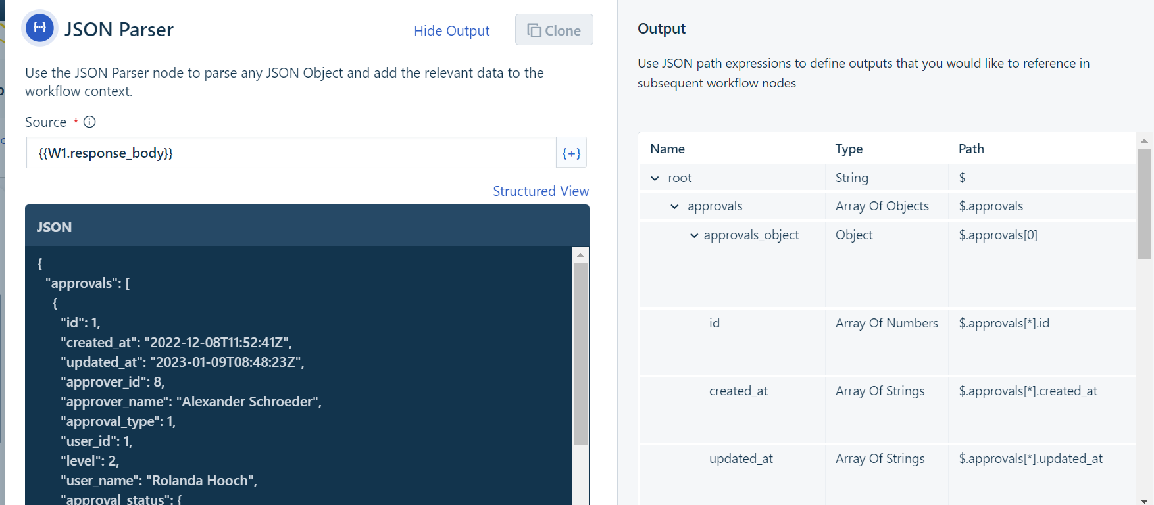This screenshot has height=505, width=1154.
Task: Click the Name column header
Action: (x=667, y=149)
